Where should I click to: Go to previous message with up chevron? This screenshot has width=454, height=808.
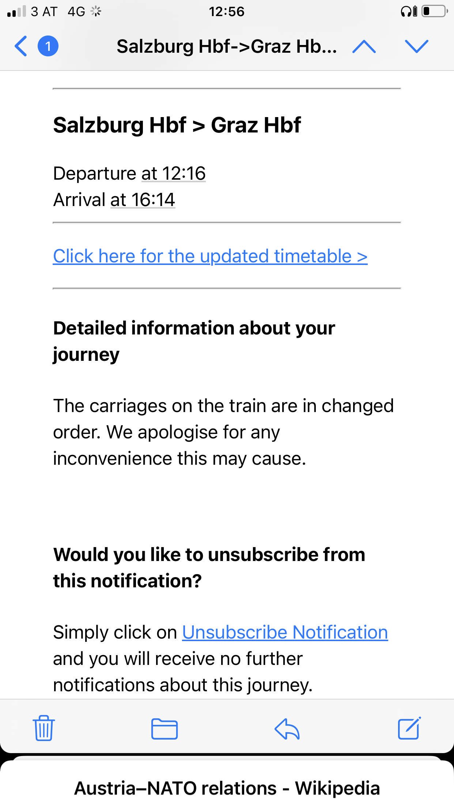click(364, 46)
